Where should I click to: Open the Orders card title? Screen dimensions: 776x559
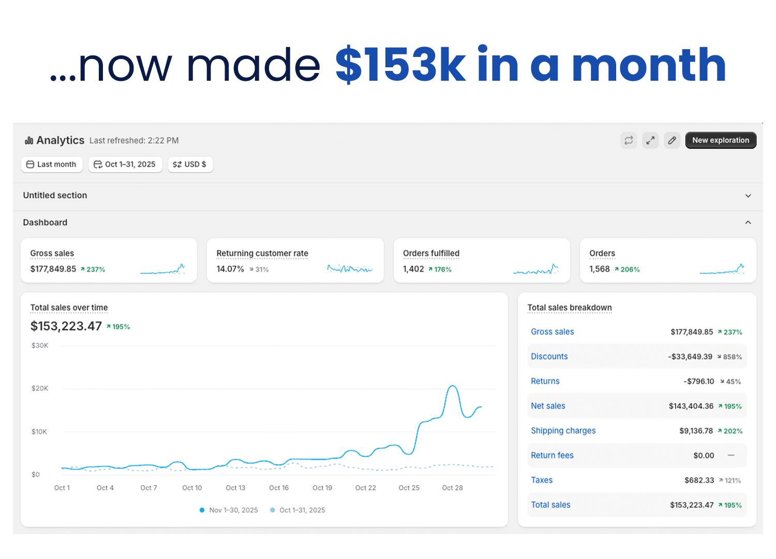(602, 254)
